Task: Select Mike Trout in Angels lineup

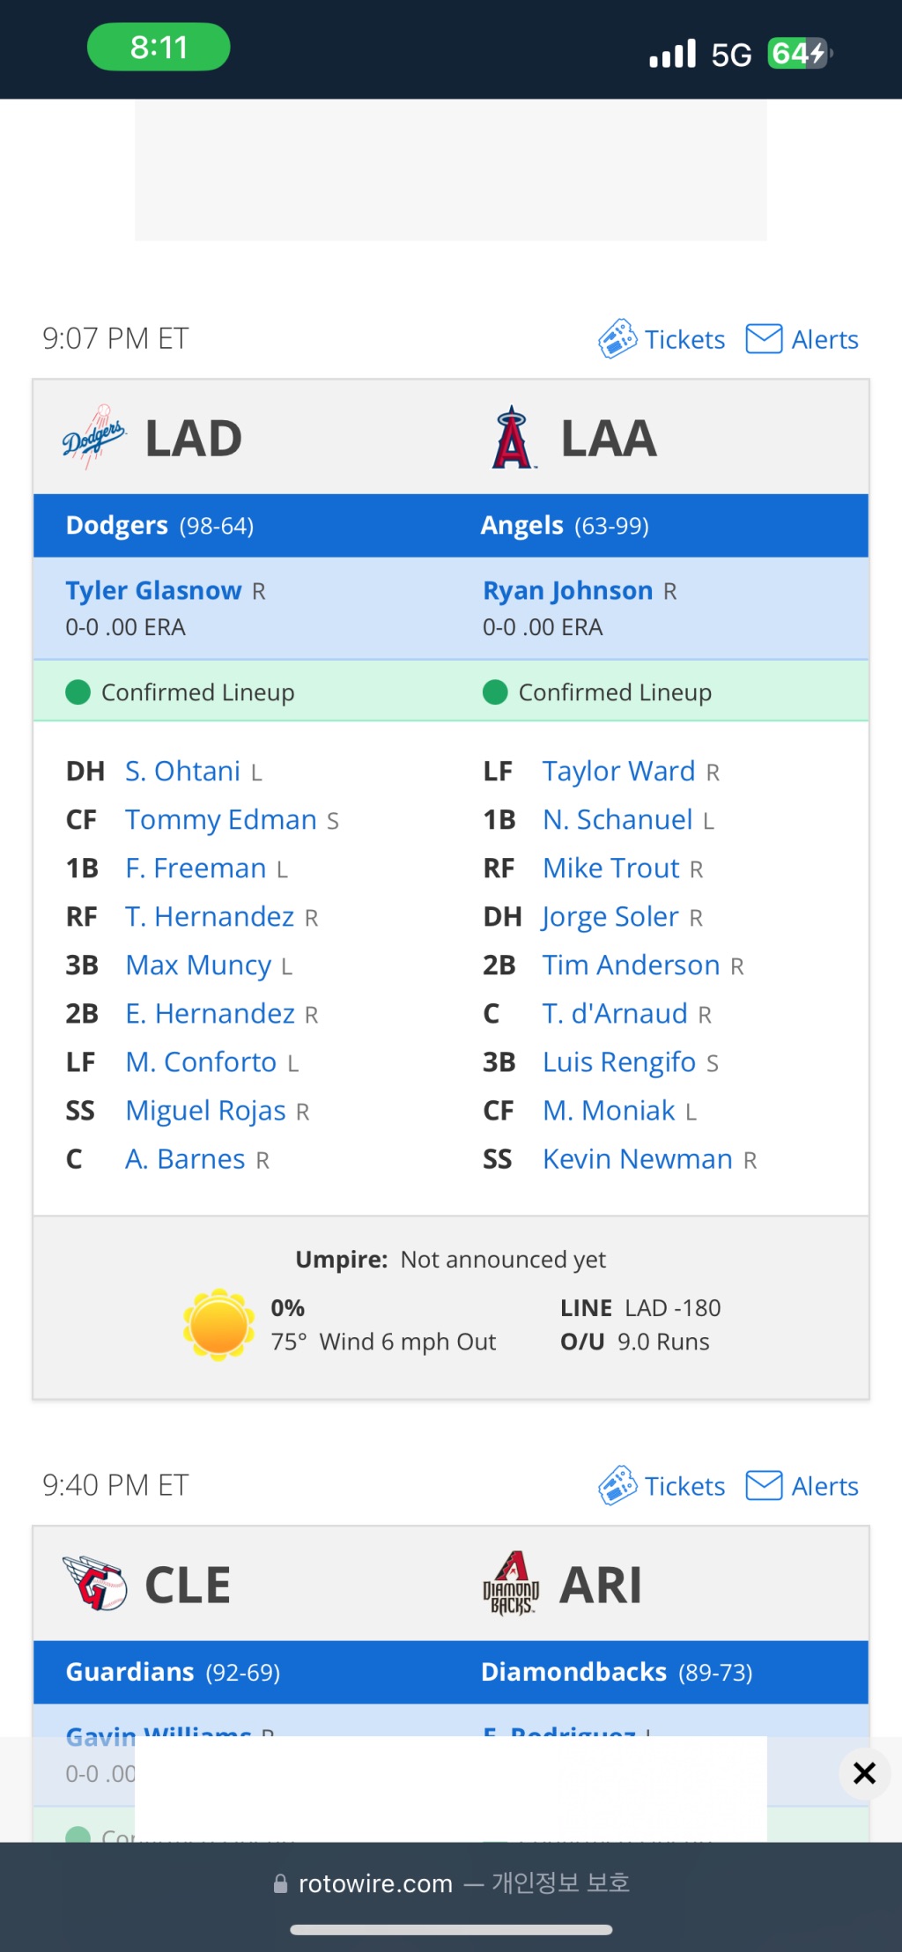Action: click(610, 869)
